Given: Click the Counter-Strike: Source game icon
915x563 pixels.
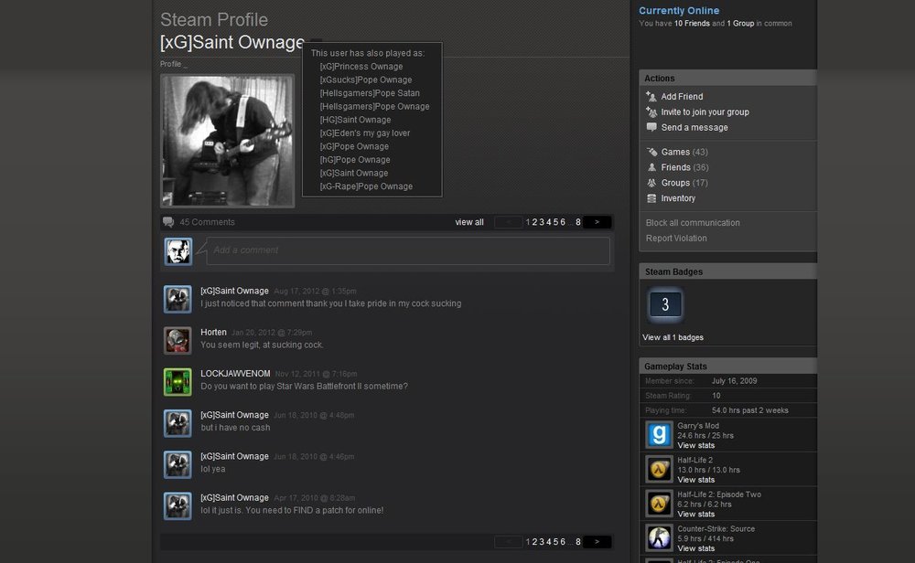Looking at the screenshot, I should (x=659, y=538).
